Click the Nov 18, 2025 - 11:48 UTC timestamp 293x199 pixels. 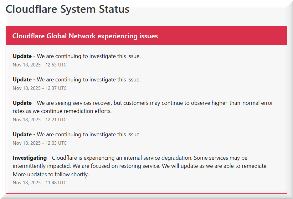[39, 183]
